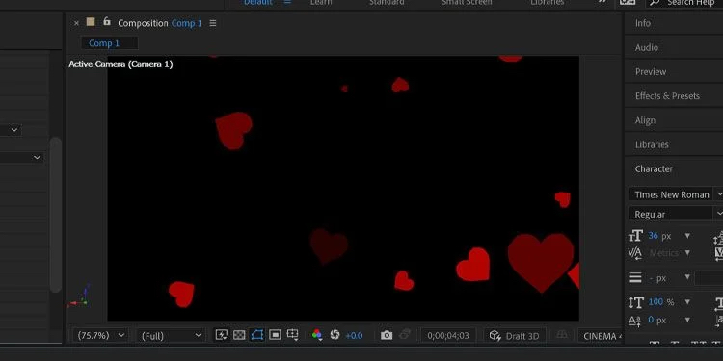Click the font size icon
The width and height of the screenshot is (723, 361).
635,236
